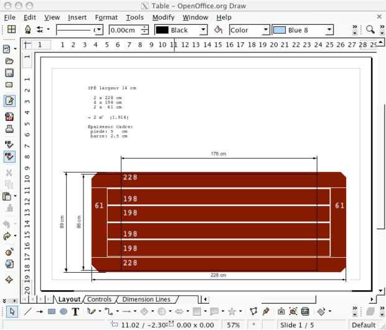This screenshot has width=386, height=330.
Task: Select the Line Ends with Arrow tool
Action: click(40, 311)
